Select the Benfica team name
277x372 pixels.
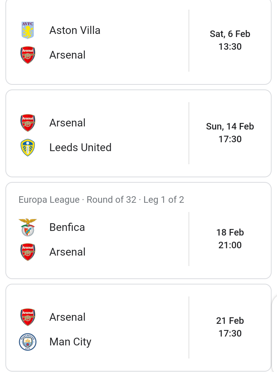pyautogui.click(x=67, y=227)
